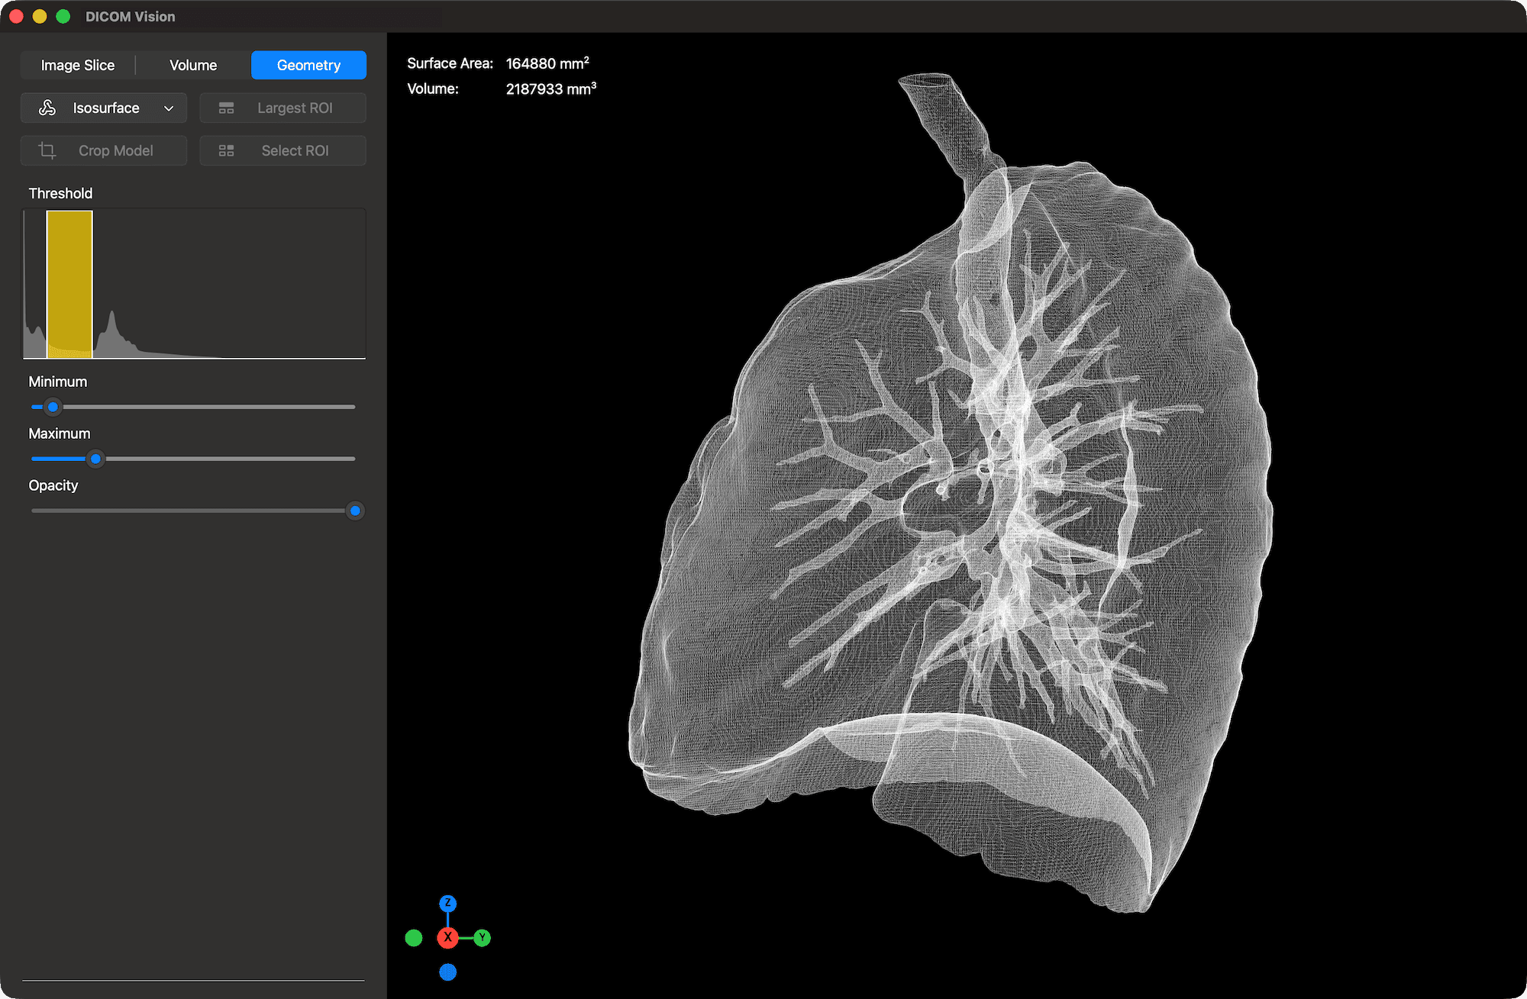Open the Isosurface dropdown
The width and height of the screenshot is (1527, 999).
169,108
